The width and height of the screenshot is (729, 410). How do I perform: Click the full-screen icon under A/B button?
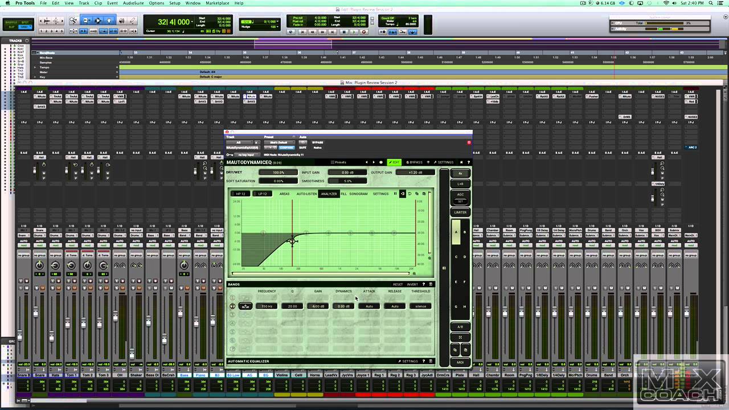tap(460, 337)
